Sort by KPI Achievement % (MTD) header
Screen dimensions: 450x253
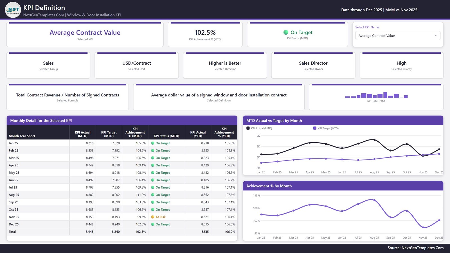point(135,132)
